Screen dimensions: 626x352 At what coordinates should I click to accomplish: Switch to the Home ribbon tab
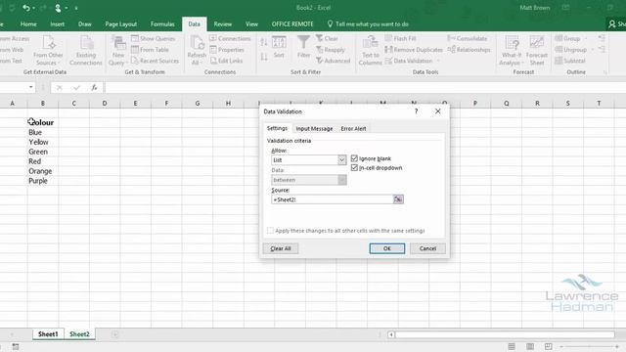tap(28, 24)
